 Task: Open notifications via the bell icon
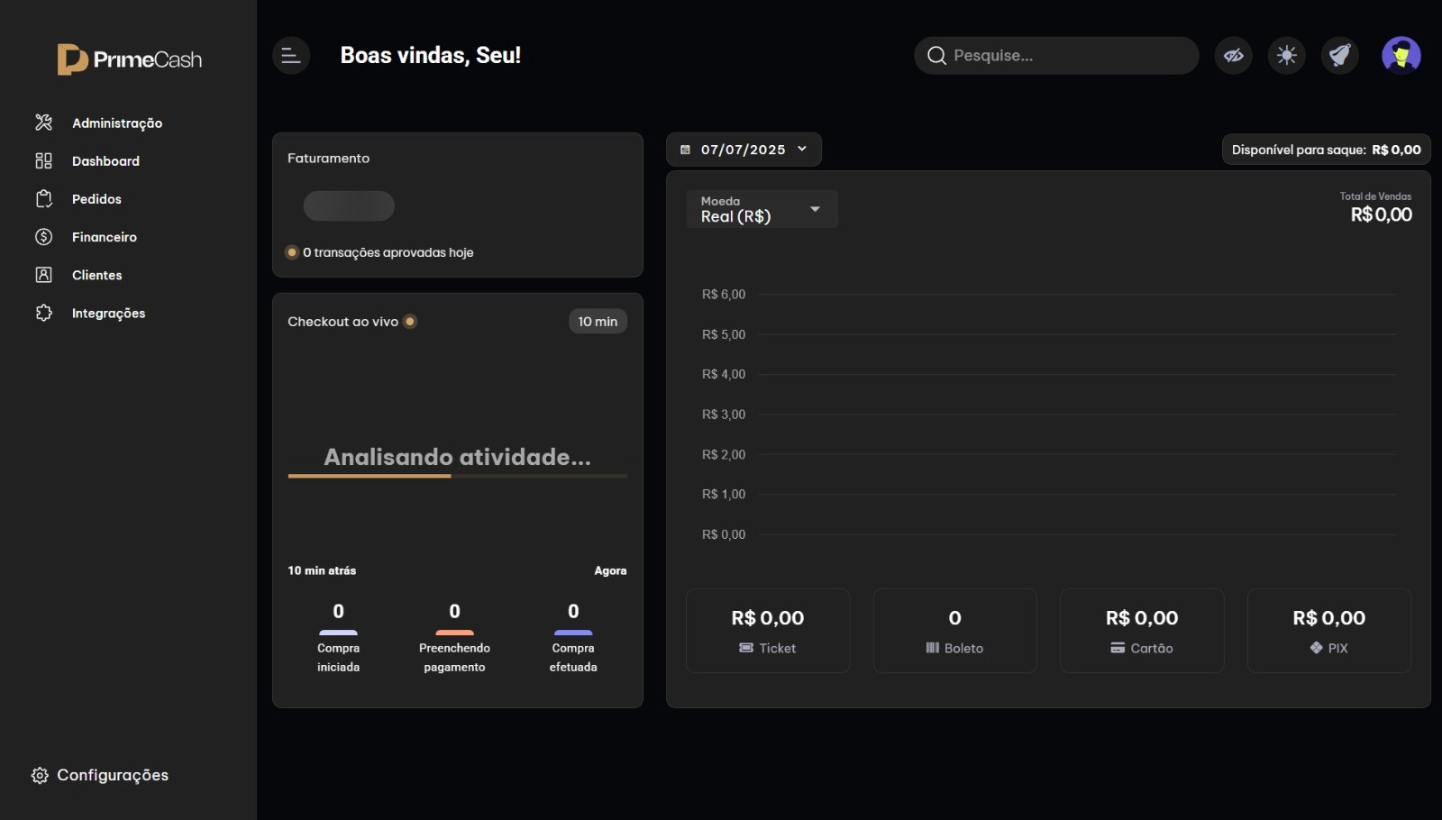[x=1339, y=55]
